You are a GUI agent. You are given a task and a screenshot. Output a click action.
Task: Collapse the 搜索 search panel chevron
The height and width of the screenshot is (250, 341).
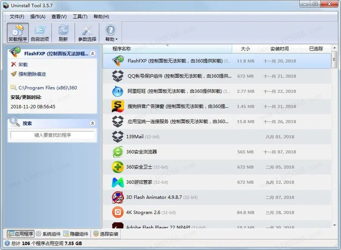pos(93,123)
